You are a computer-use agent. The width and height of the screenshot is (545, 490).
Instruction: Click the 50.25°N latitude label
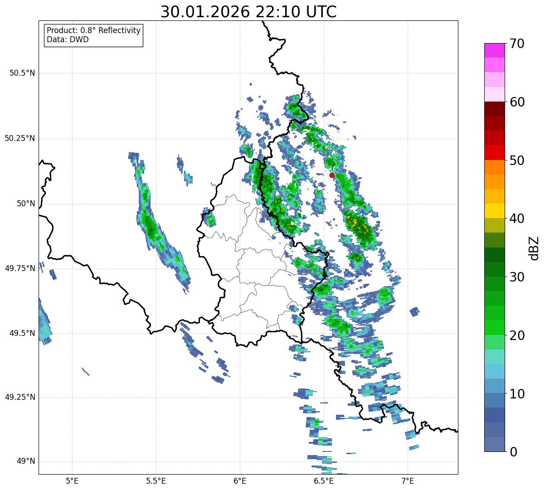(x=19, y=138)
